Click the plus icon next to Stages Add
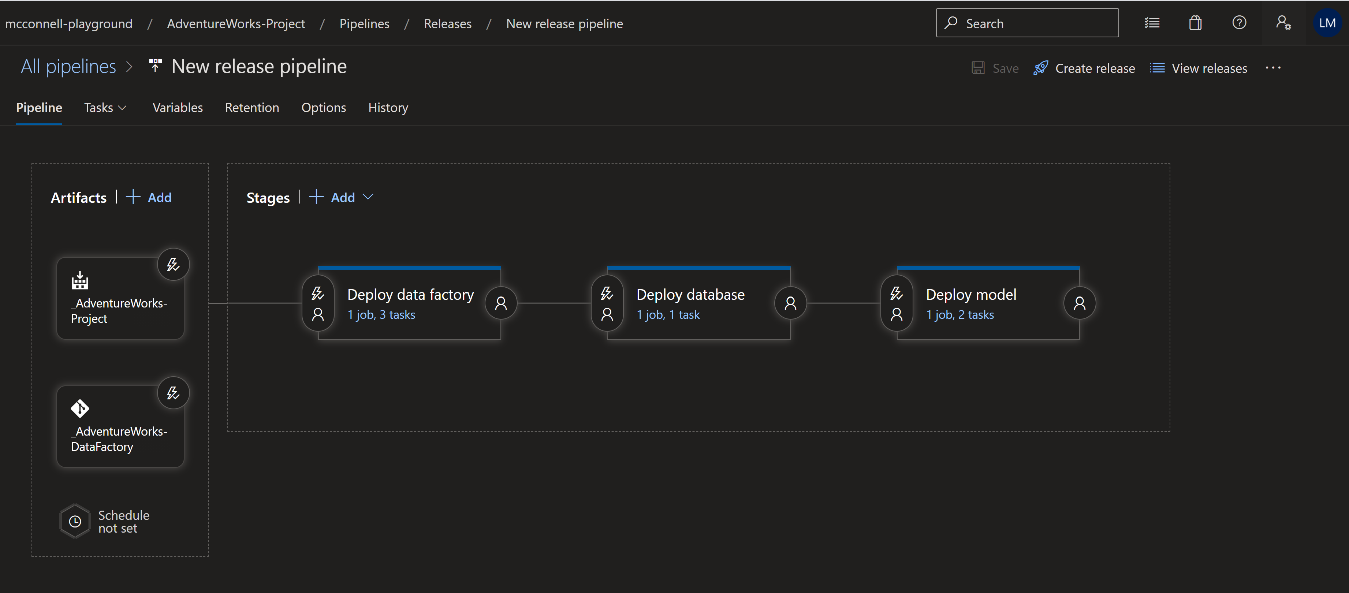The width and height of the screenshot is (1349, 593). (316, 197)
